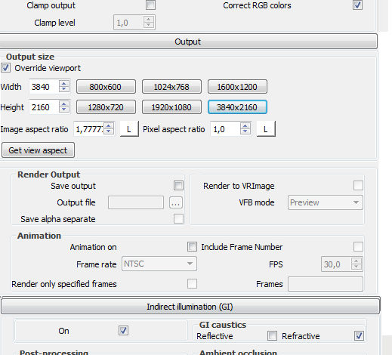Image resolution: width=392 pixels, height=355 pixels.
Task: Select the 1920x1080 preset button
Action: coord(171,107)
